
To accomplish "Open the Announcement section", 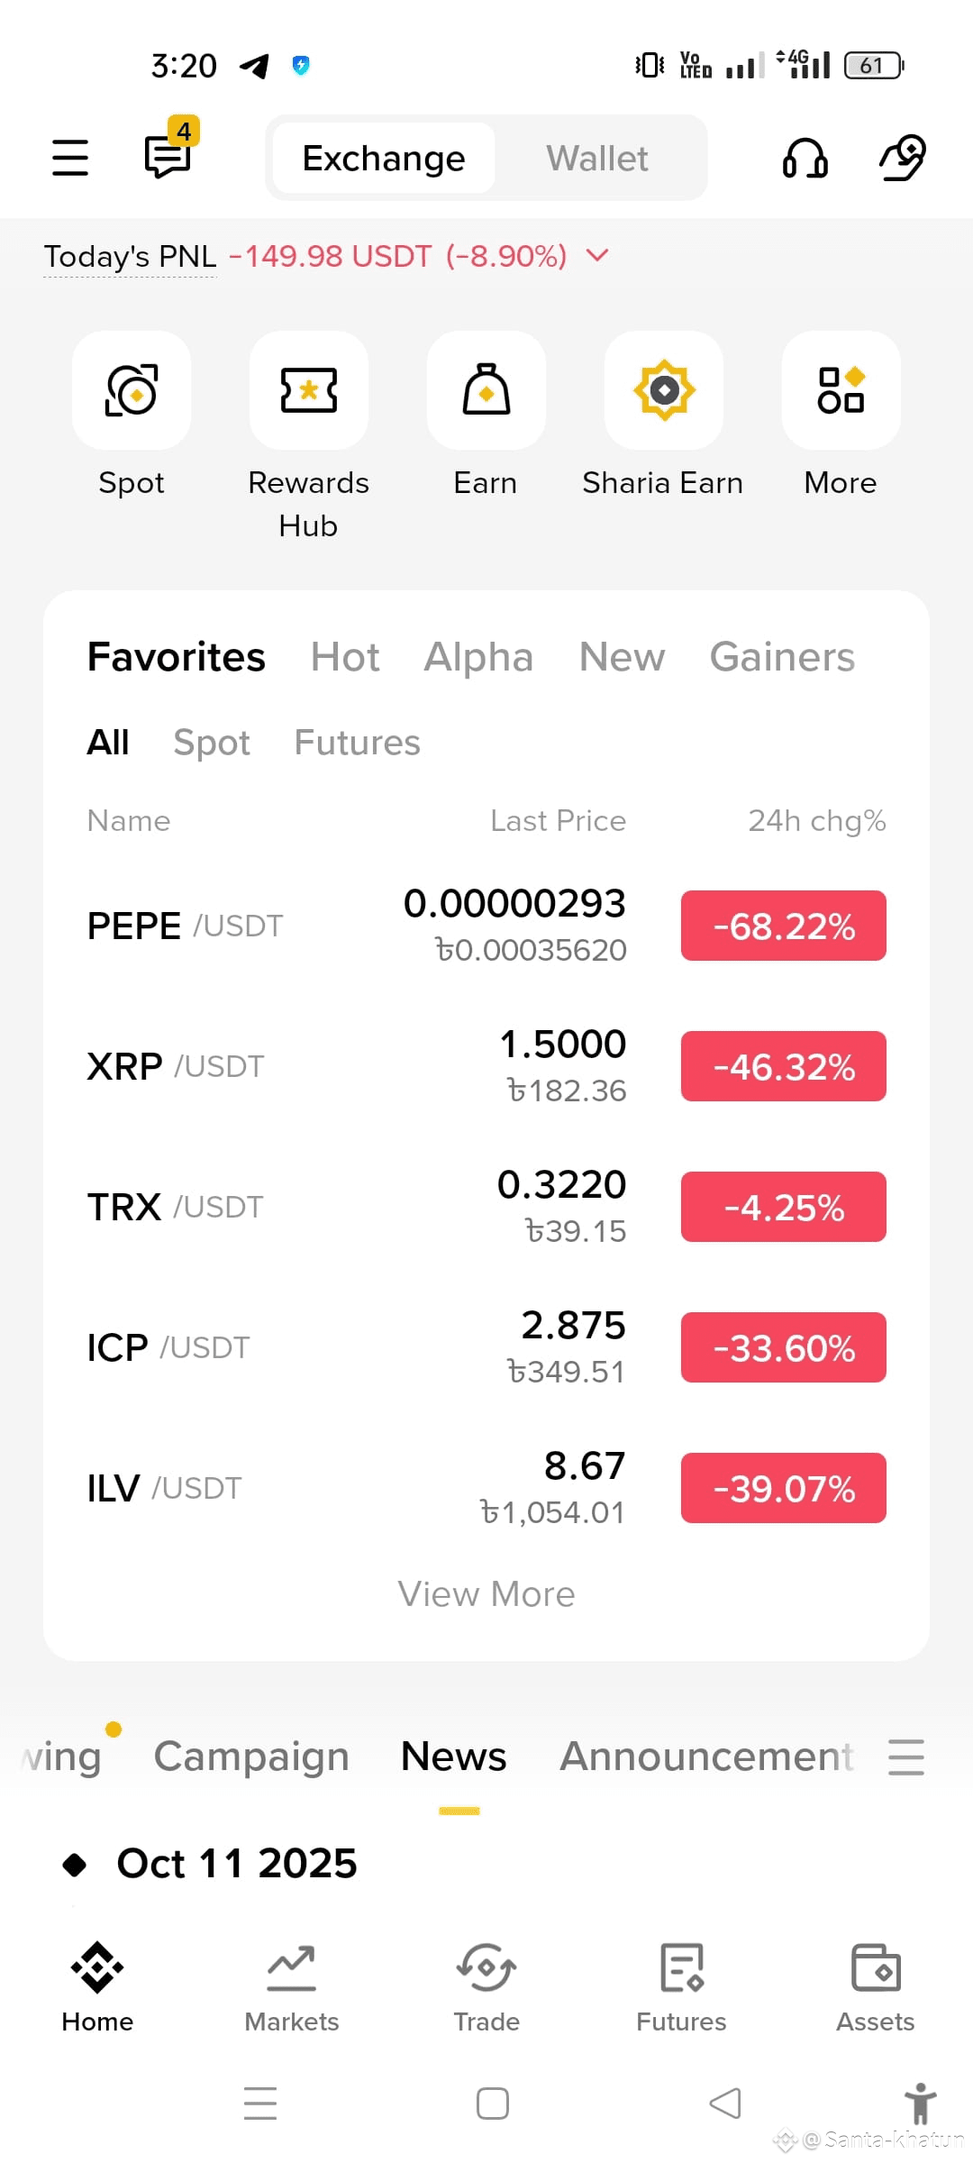I will click(x=707, y=1757).
